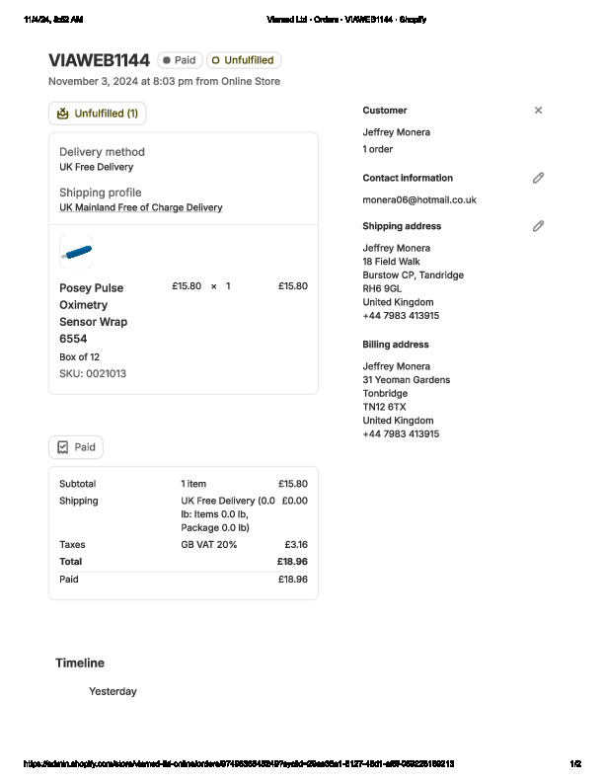This screenshot has width=604, height=782.
Task: Open the Posey Pulse Oximetry product thumbnail
Action: pyautogui.click(x=76, y=252)
